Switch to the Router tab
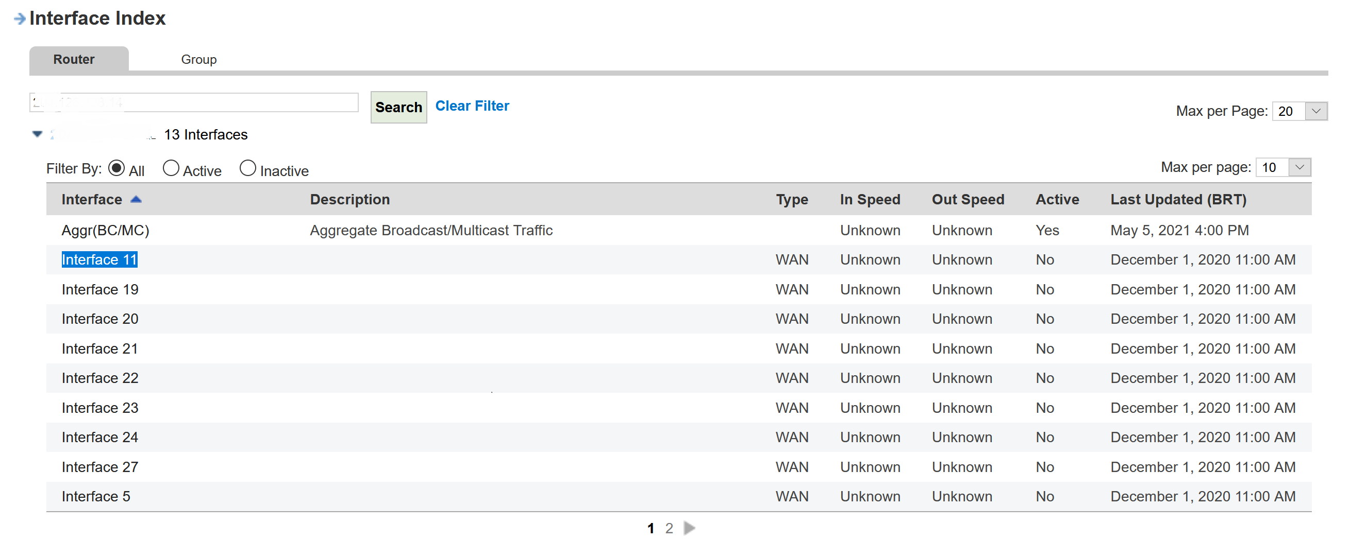Screen dimensions: 1350x541 [x=74, y=59]
